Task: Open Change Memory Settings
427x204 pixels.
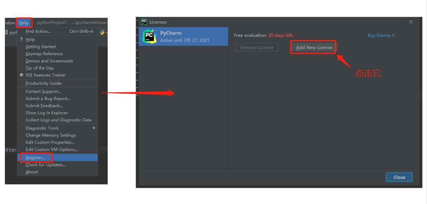Action: click(x=57, y=135)
